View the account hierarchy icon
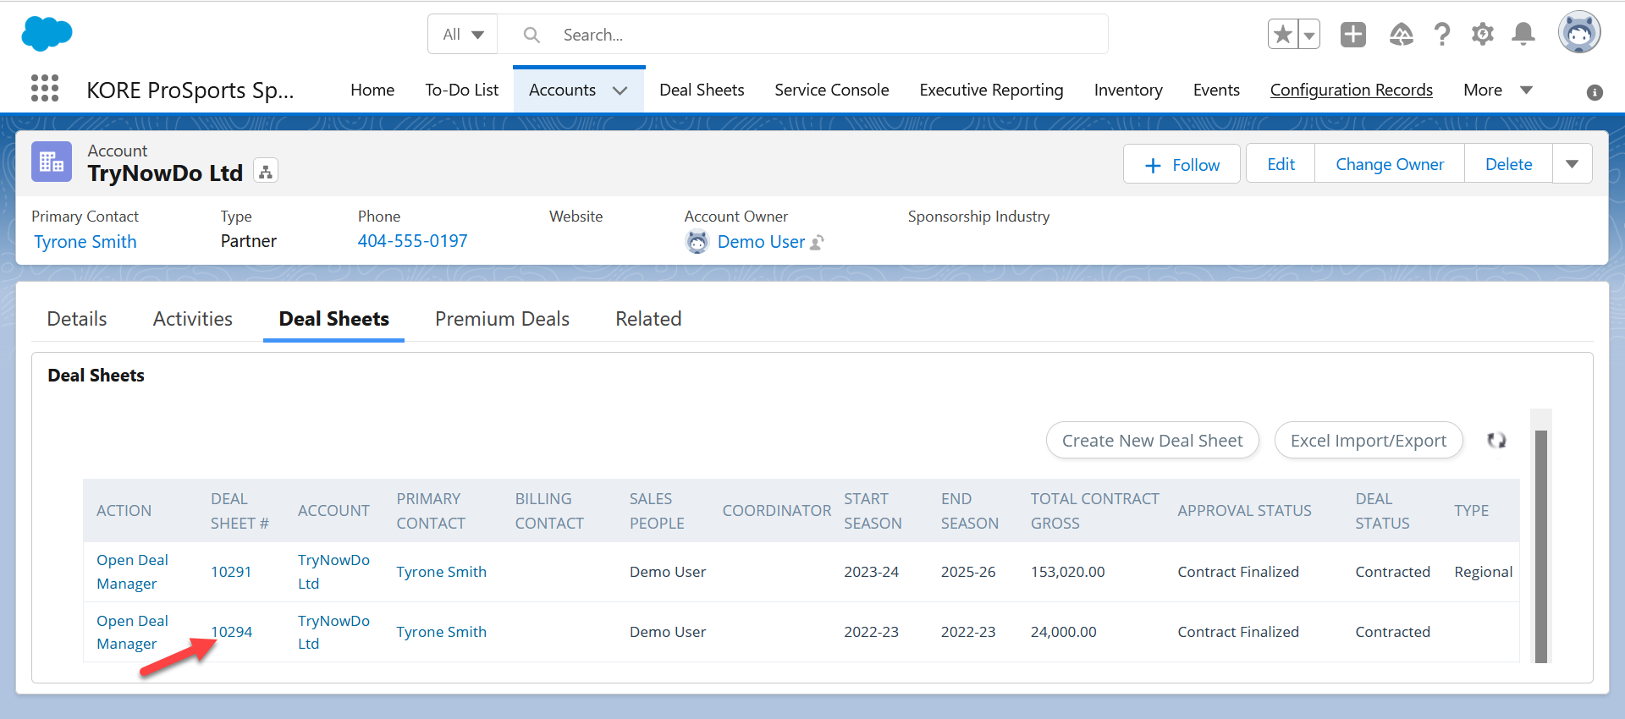This screenshot has width=1625, height=719. pyautogui.click(x=266, y=172)
